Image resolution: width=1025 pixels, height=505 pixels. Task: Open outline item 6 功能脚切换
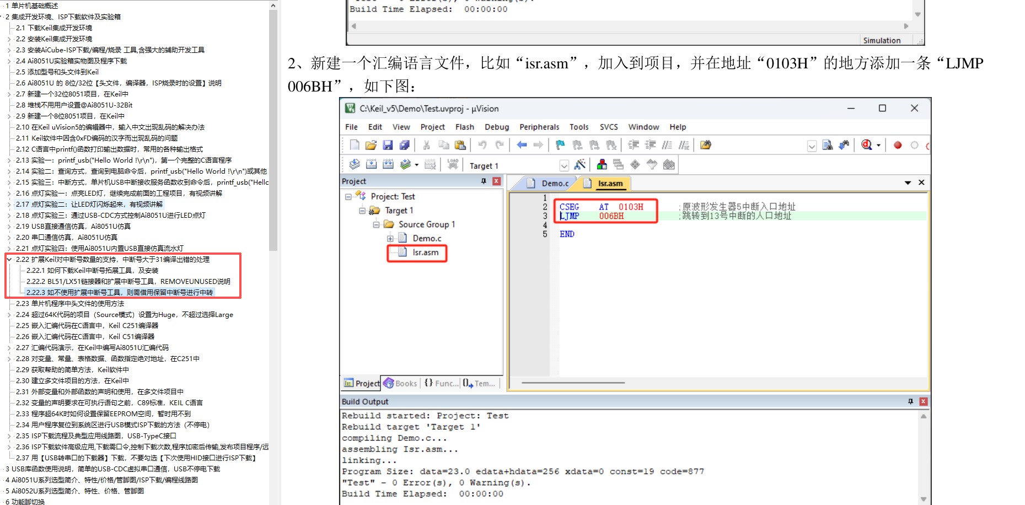pyautogui.click(x=25, y=501)
